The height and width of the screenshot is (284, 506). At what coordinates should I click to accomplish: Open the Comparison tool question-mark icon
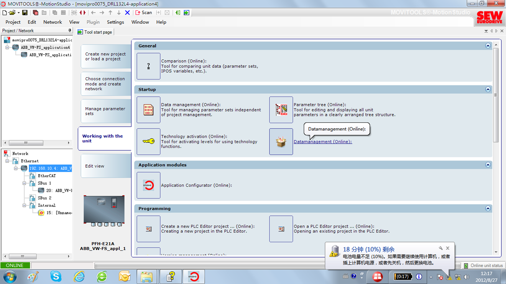148,66
